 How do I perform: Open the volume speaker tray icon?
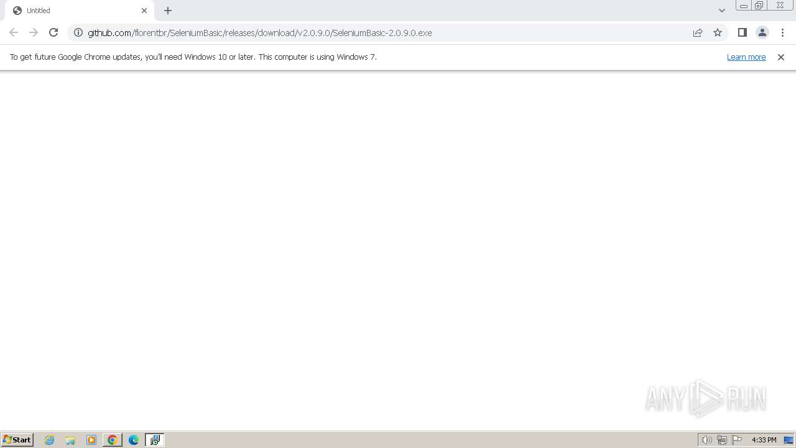coord(707,440)
